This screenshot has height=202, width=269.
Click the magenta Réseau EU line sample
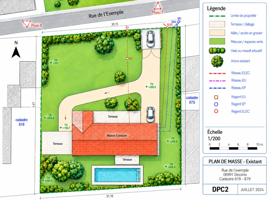pyautogui.click(x=217, y=81)
